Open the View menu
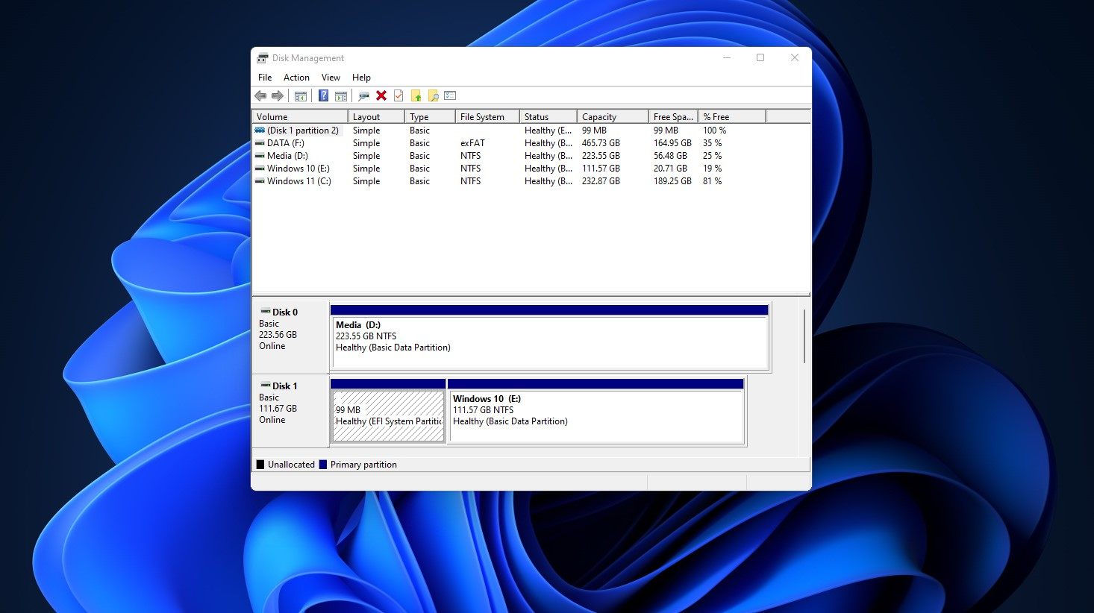1094x613 pixels. 331,78
